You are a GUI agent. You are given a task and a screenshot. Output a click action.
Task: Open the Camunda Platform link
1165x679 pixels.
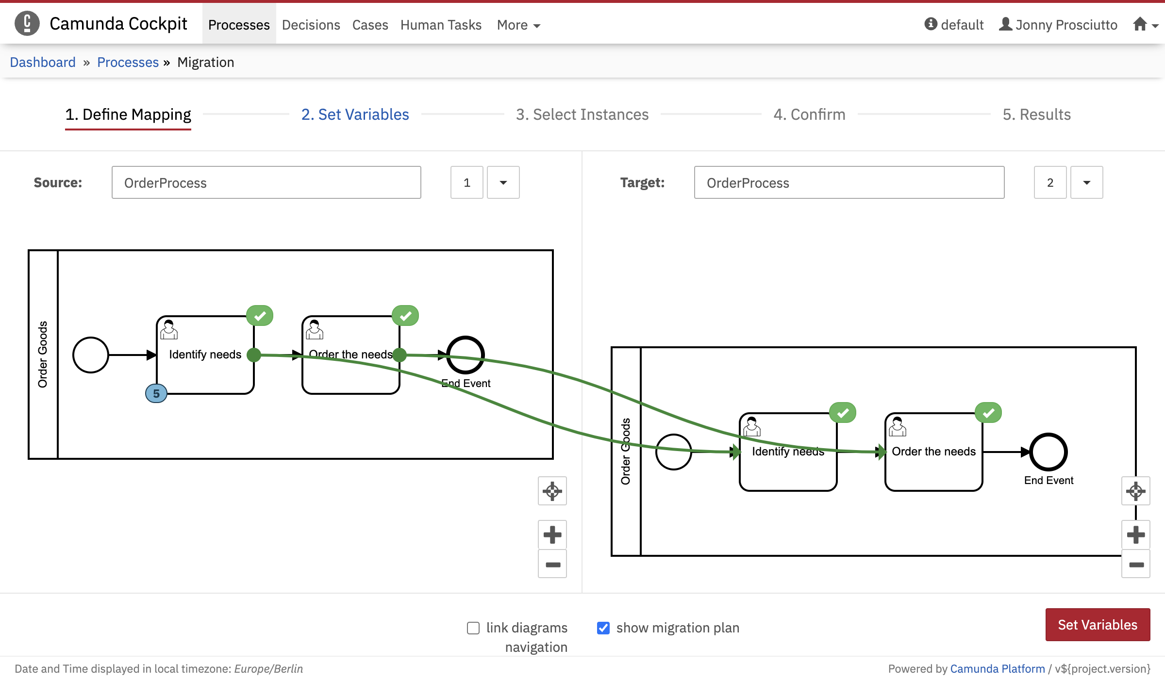(x=997, y=669)
